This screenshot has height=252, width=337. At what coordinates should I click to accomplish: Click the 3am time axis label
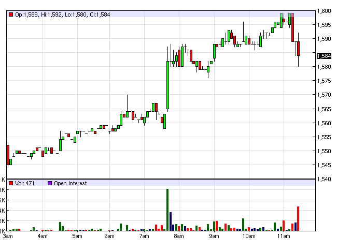(8, 236)
